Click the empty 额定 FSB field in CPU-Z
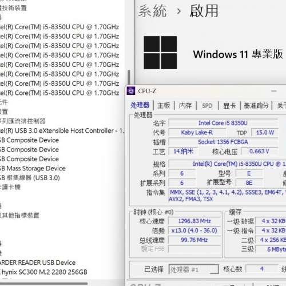This screenshot has height=286, width=286. [194, 249]
